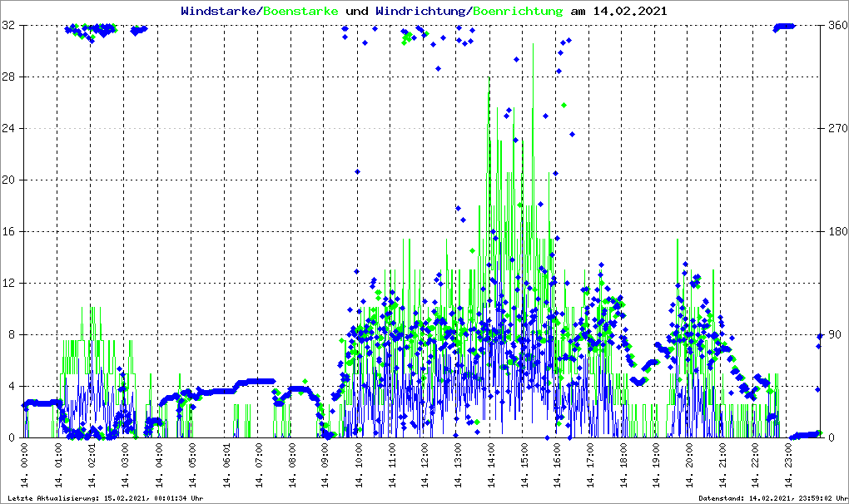Click the 'Windstarke' title word
This screenshot has height=504, width=849.
point(218,11)
